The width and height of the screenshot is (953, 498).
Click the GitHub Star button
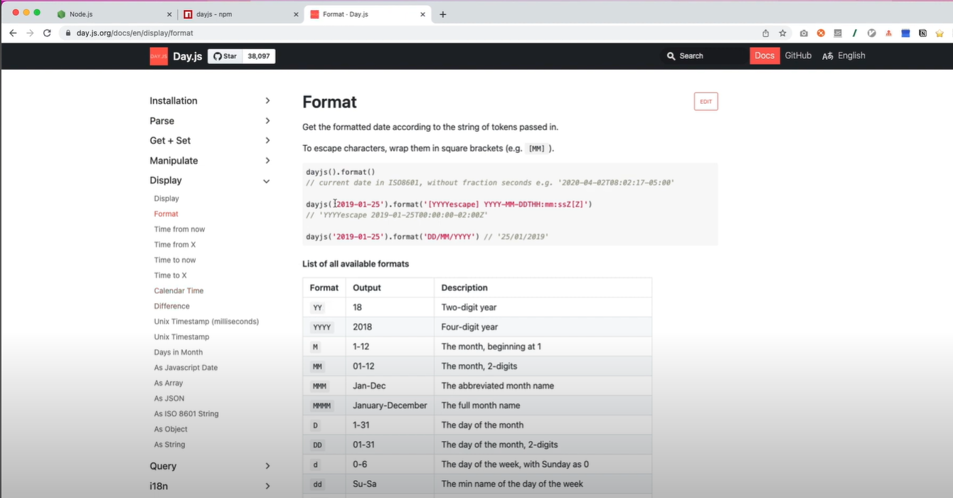[225, 56]
